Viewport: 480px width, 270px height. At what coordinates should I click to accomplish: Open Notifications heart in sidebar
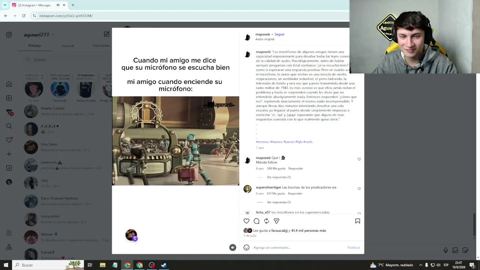point(9,140)
